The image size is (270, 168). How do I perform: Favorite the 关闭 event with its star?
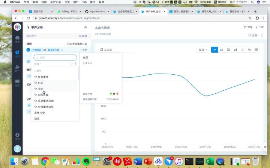tap(36, 89)
